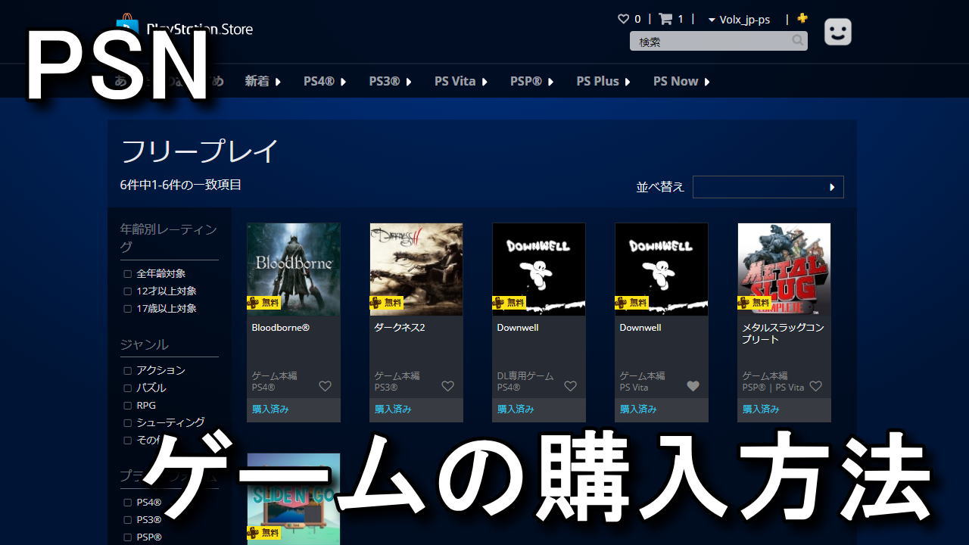Open the メタルスラッグコンプリート title link
The width and height of the screenshot is (969, 545).
point(783,334)
